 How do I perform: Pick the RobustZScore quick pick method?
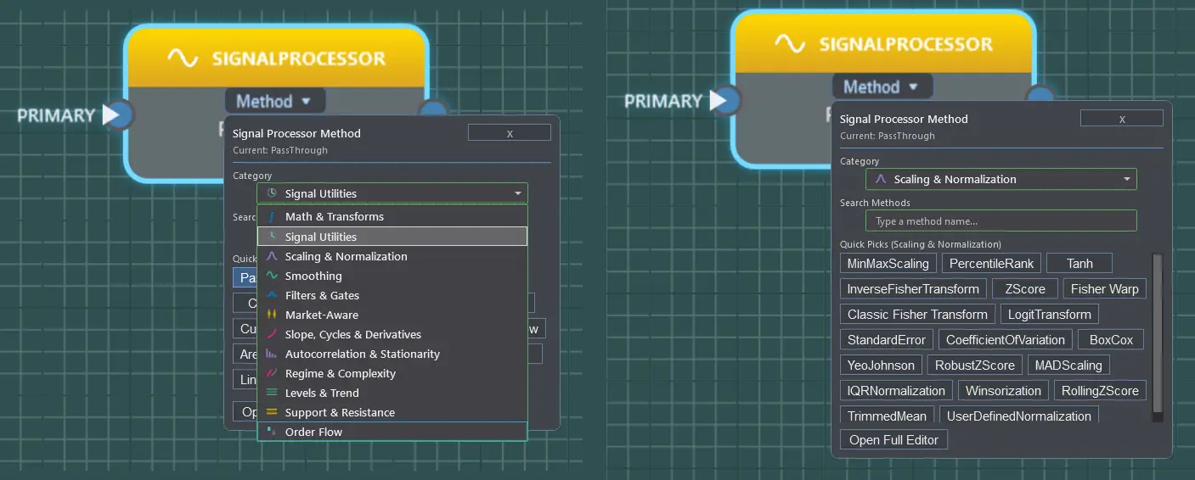pos(974,366)
